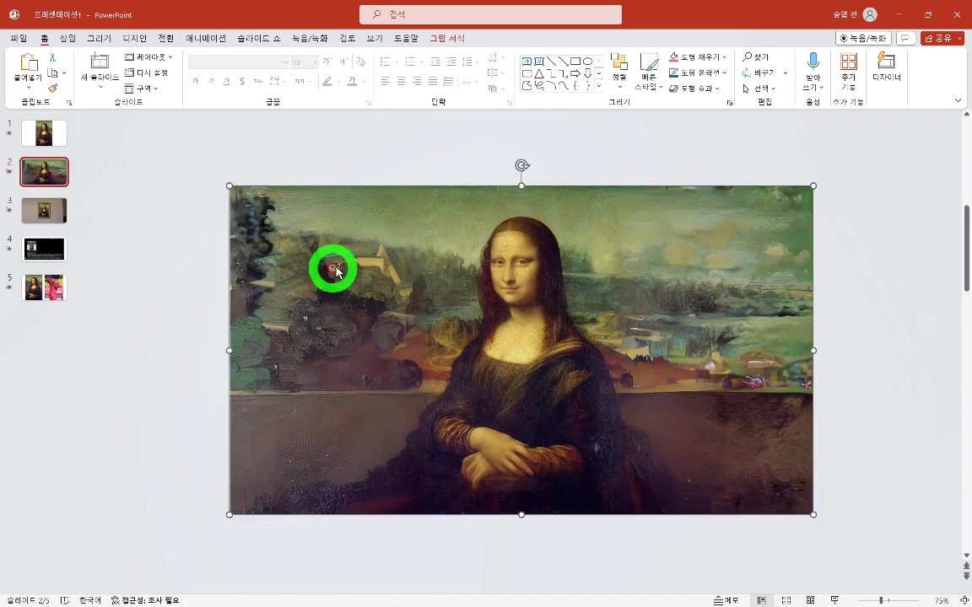This screenshot has width=972, height=607.
Task: Toggle justify paragraph alignment
Action: [x=433, y=81]
